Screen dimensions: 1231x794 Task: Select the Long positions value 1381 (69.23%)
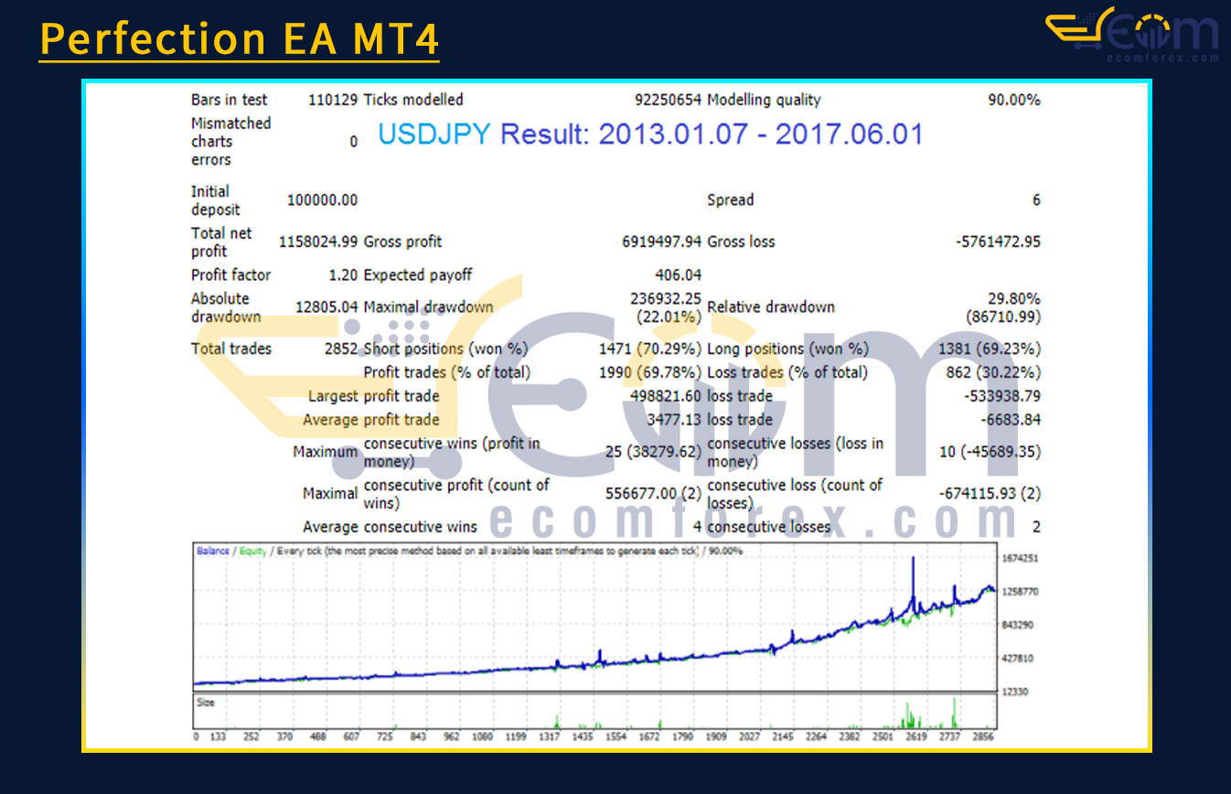[990, 349]
